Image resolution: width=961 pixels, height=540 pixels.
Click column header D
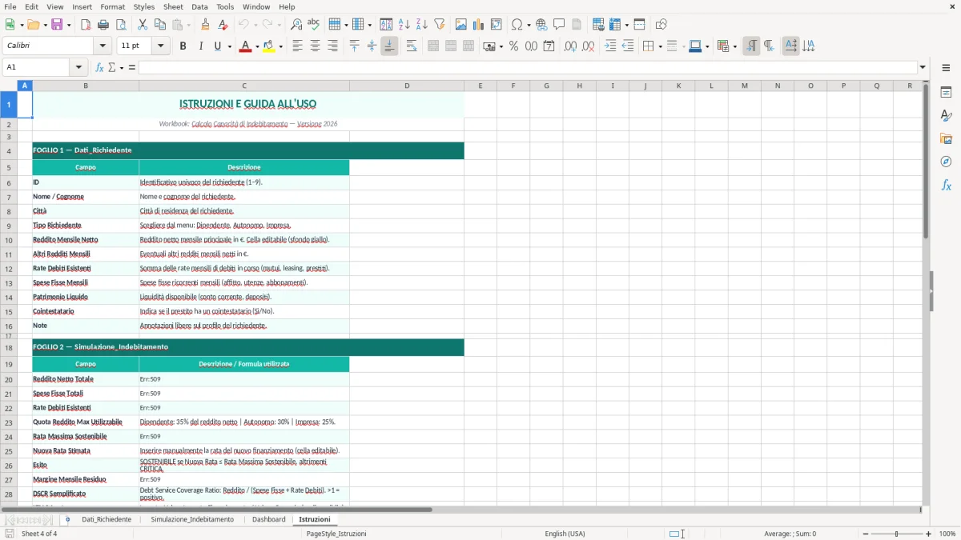[407, 86]
